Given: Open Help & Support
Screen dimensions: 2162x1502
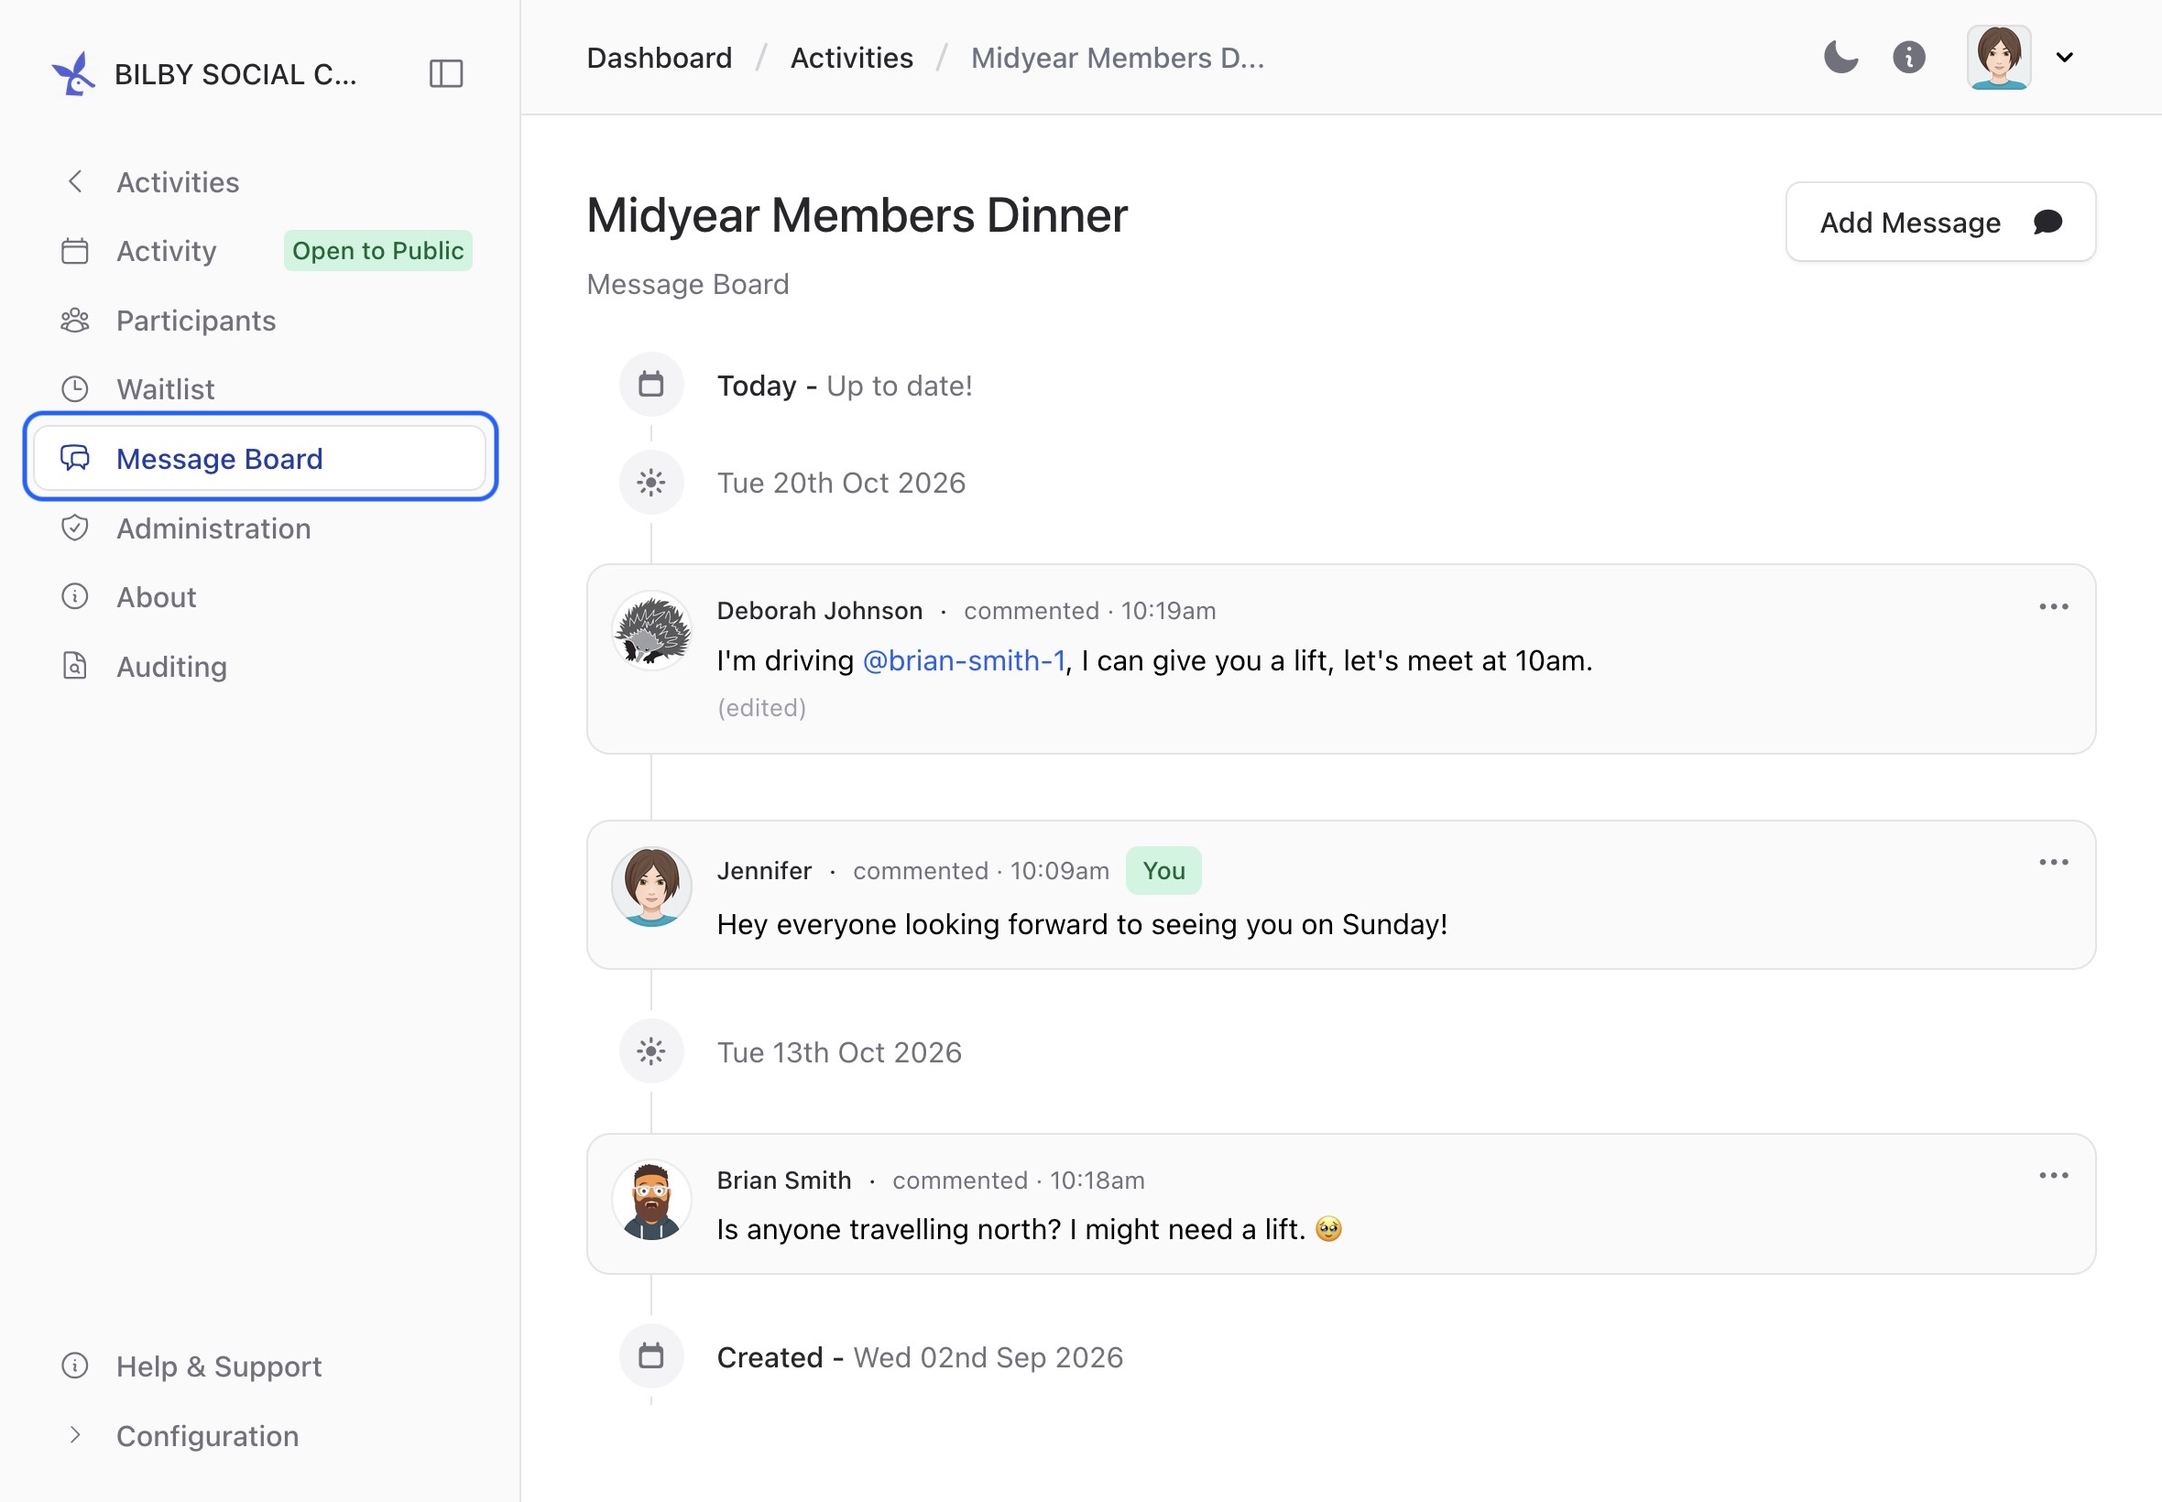Looking at the screenshot, I should [x=260, y=1366].
